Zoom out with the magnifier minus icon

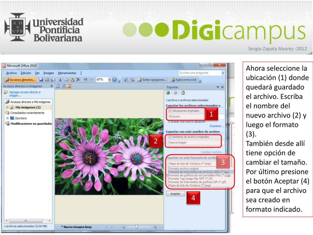123,227
